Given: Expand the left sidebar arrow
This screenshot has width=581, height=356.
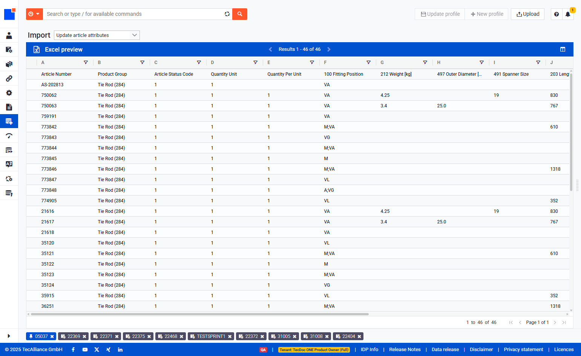Looking at the screenshot, I should (9, 336).
